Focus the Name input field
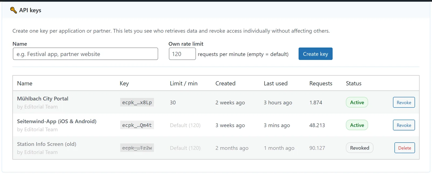The width and height of the screenshot is (432, 174). 85,54
